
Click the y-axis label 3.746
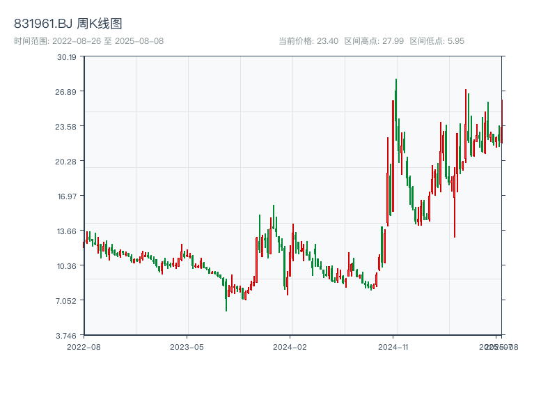pos(66,336)
